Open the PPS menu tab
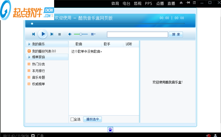The width and height of the screenshot is (221, 137). [x=148, y=3]
